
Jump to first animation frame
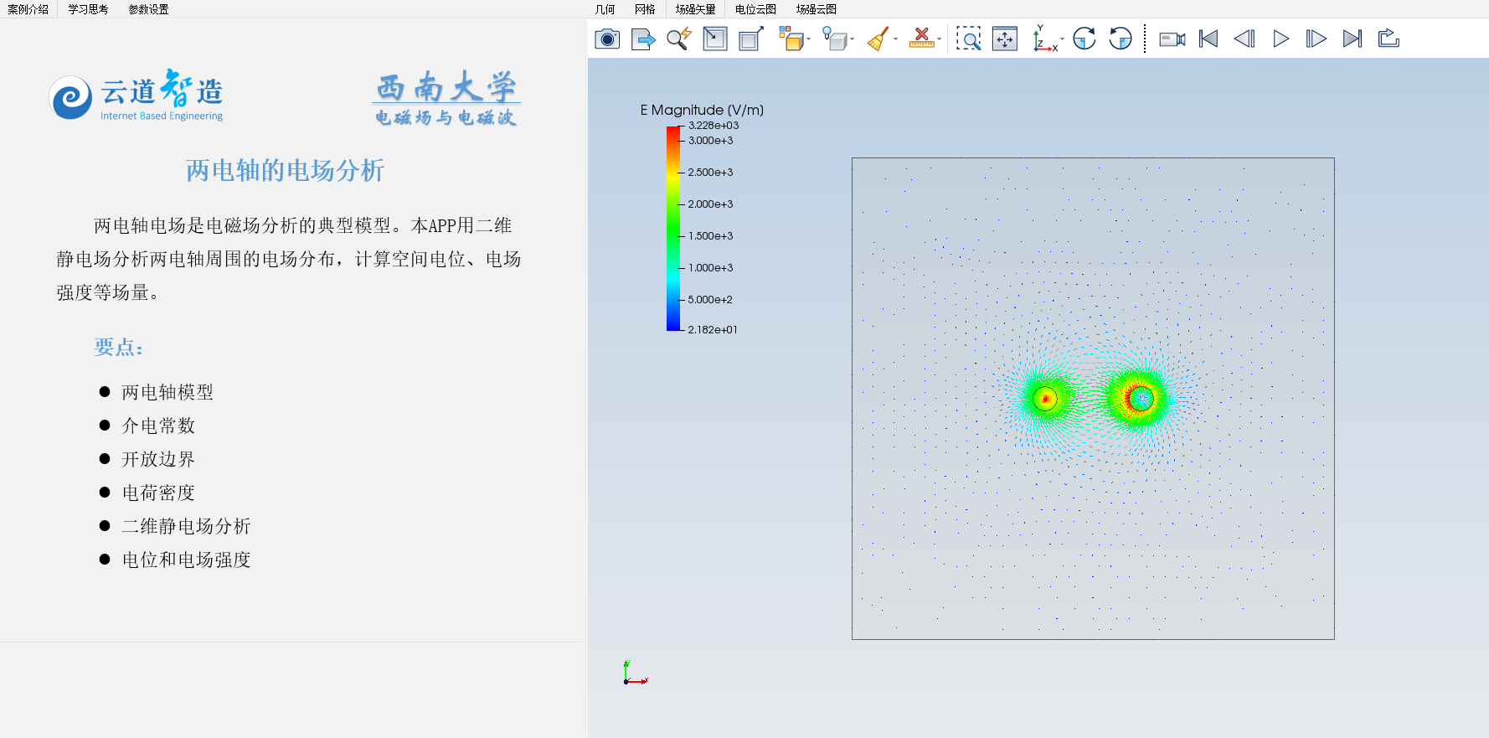[1208, 39]
